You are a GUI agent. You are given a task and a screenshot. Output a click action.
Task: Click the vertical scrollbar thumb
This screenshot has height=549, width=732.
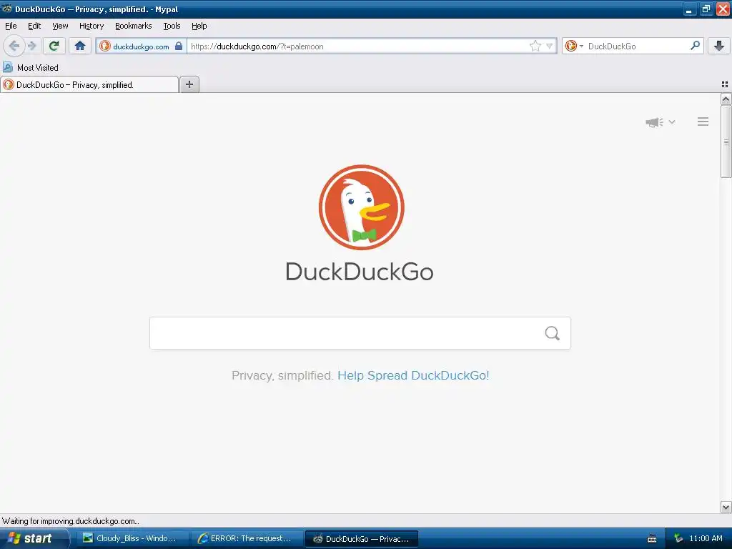click(726, 142)
